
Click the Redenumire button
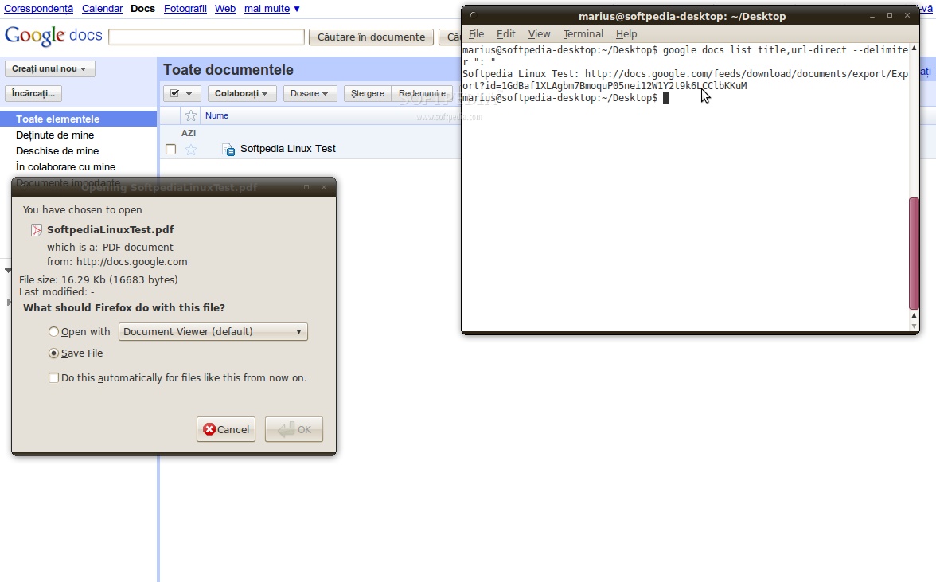click(422, 94)
